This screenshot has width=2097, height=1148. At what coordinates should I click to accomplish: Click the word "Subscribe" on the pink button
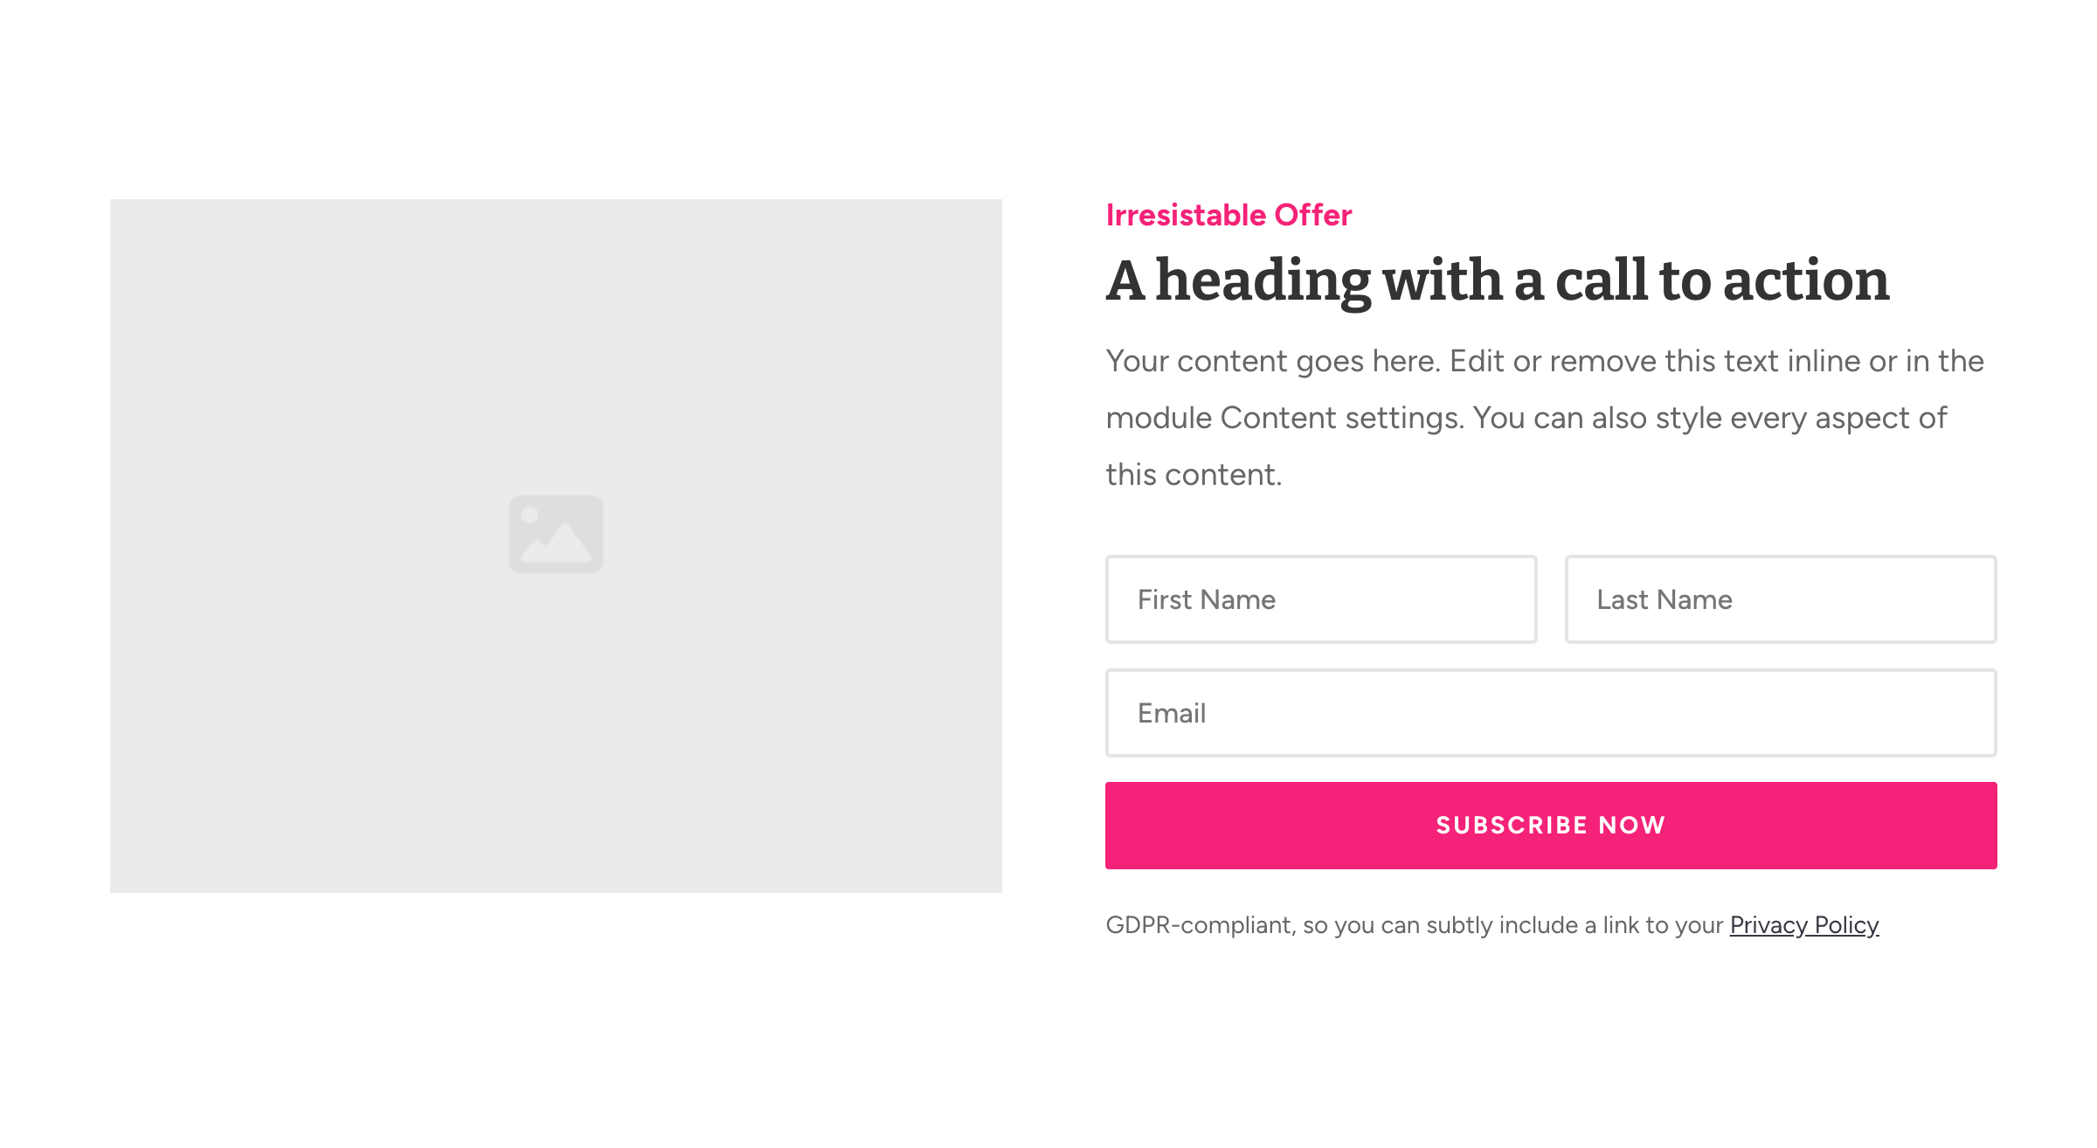point(1512,826)
